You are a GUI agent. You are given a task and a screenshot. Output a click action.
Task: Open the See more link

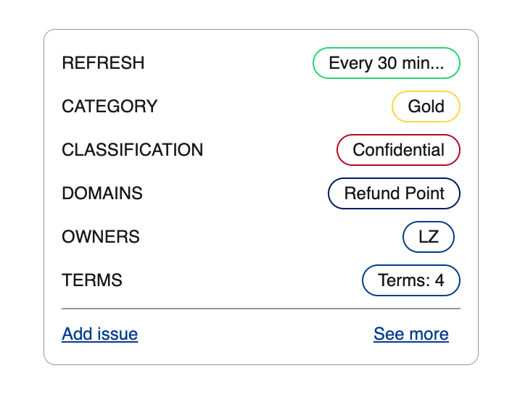(410, 334)
